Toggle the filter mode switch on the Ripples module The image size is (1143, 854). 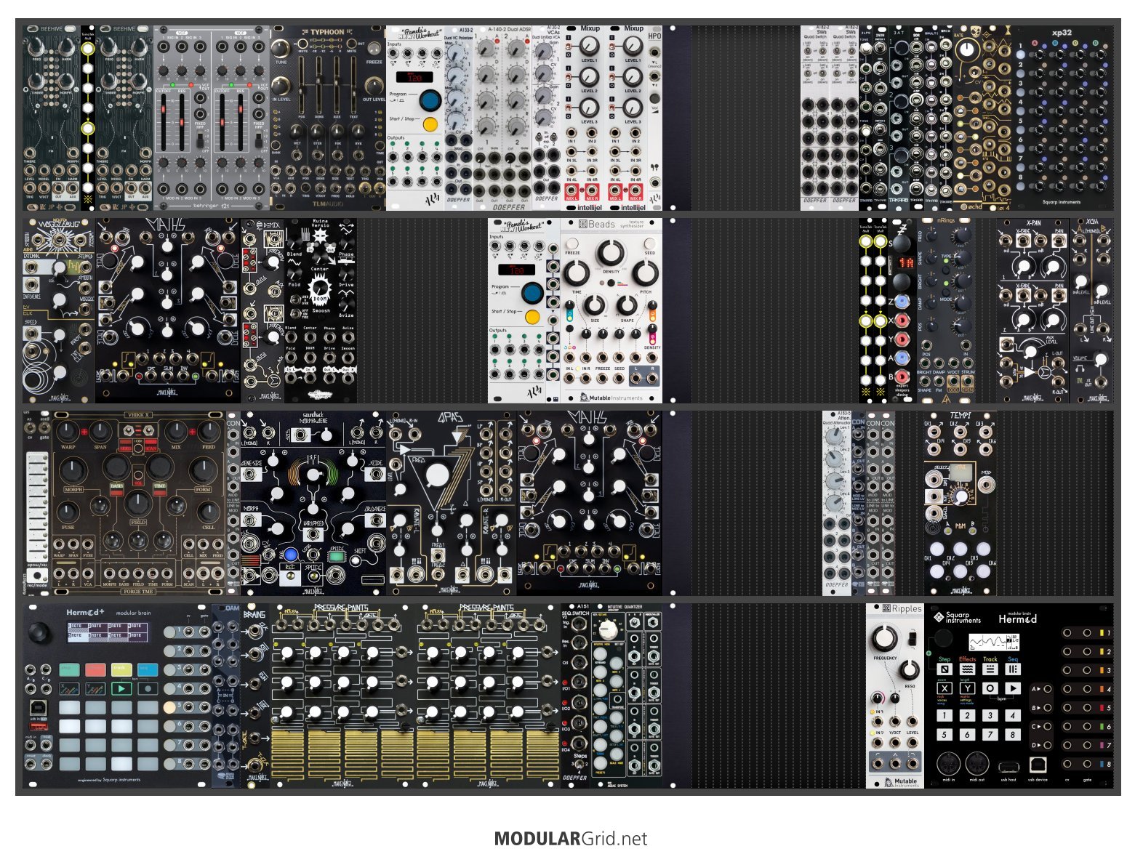[911, 638]
